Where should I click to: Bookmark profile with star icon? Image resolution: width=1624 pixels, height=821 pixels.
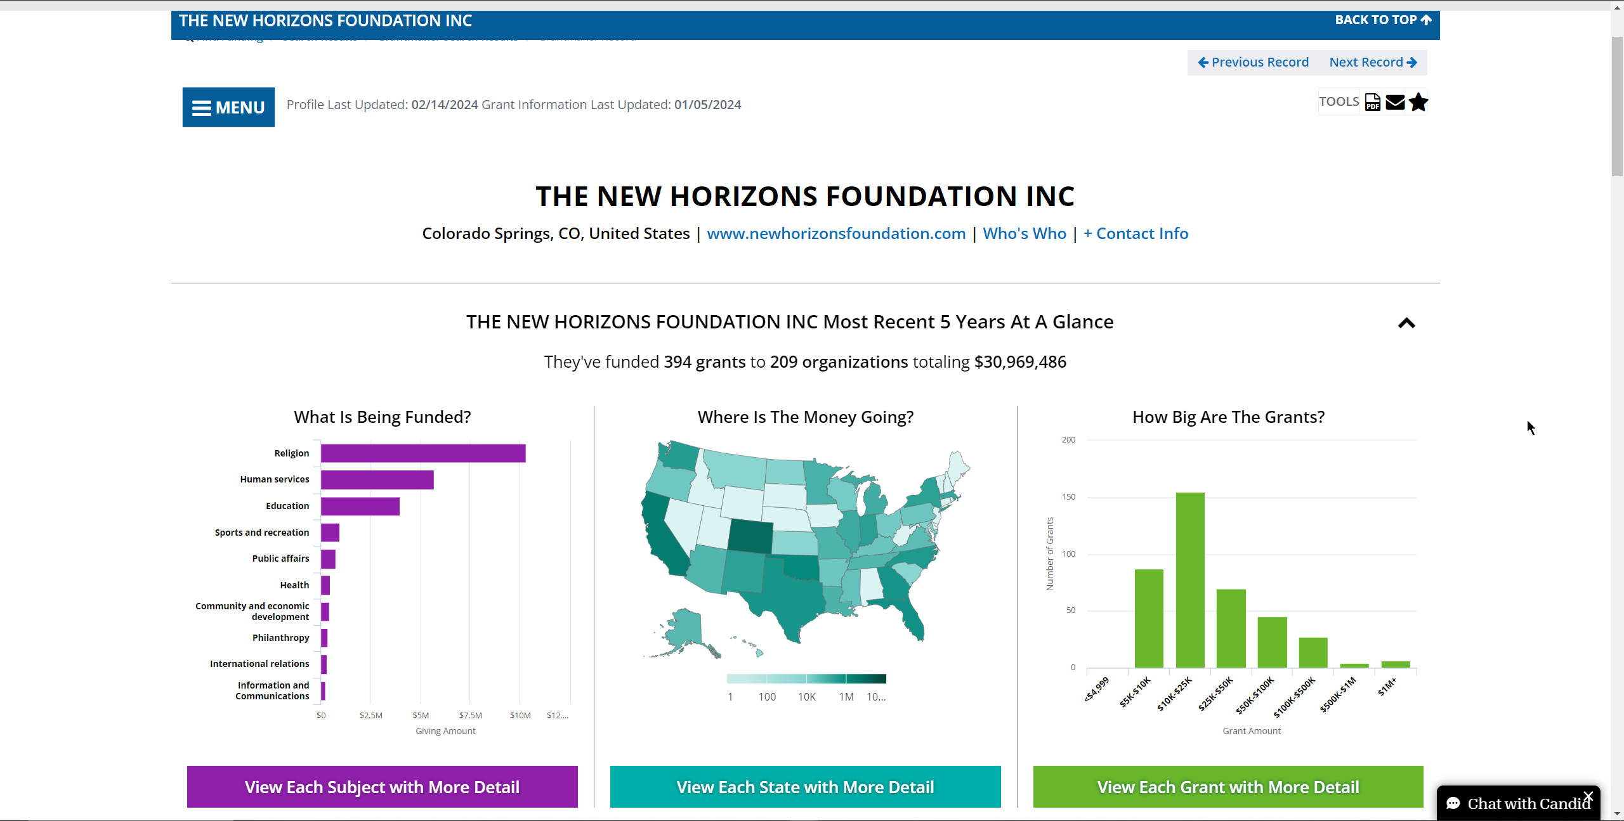(x=1418, y=102)
